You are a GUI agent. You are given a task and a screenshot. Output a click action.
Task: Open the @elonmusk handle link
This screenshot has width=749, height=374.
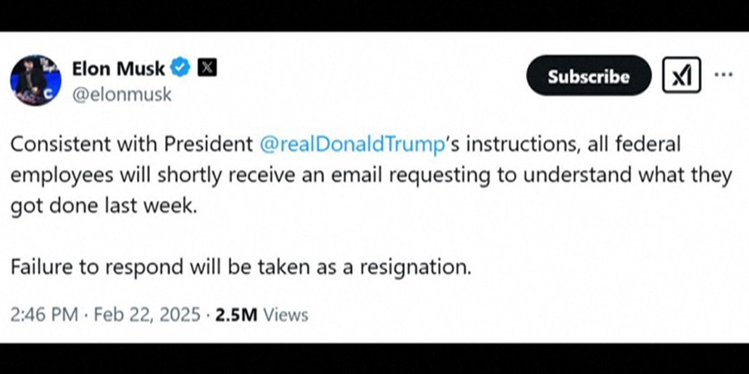[x=121, y=93]
